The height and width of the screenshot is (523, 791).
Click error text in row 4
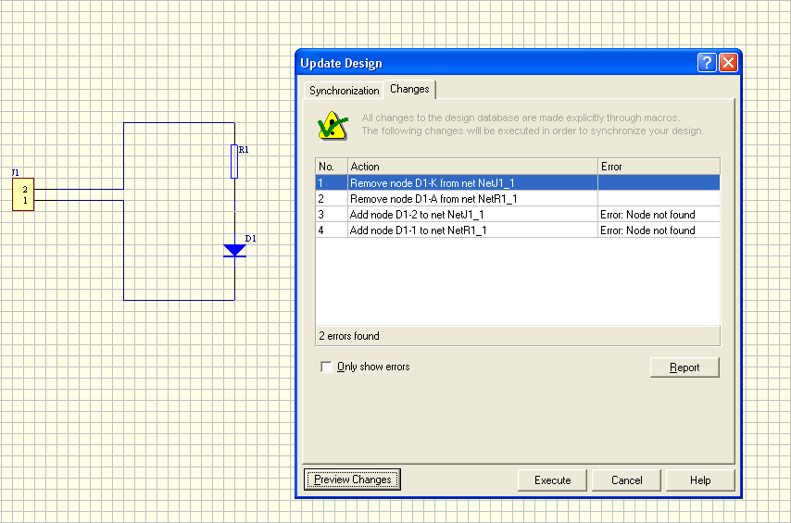click(x=647, y=230)
